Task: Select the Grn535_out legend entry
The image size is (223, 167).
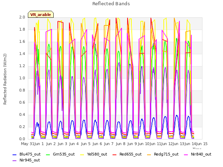Action: (60, 154)
